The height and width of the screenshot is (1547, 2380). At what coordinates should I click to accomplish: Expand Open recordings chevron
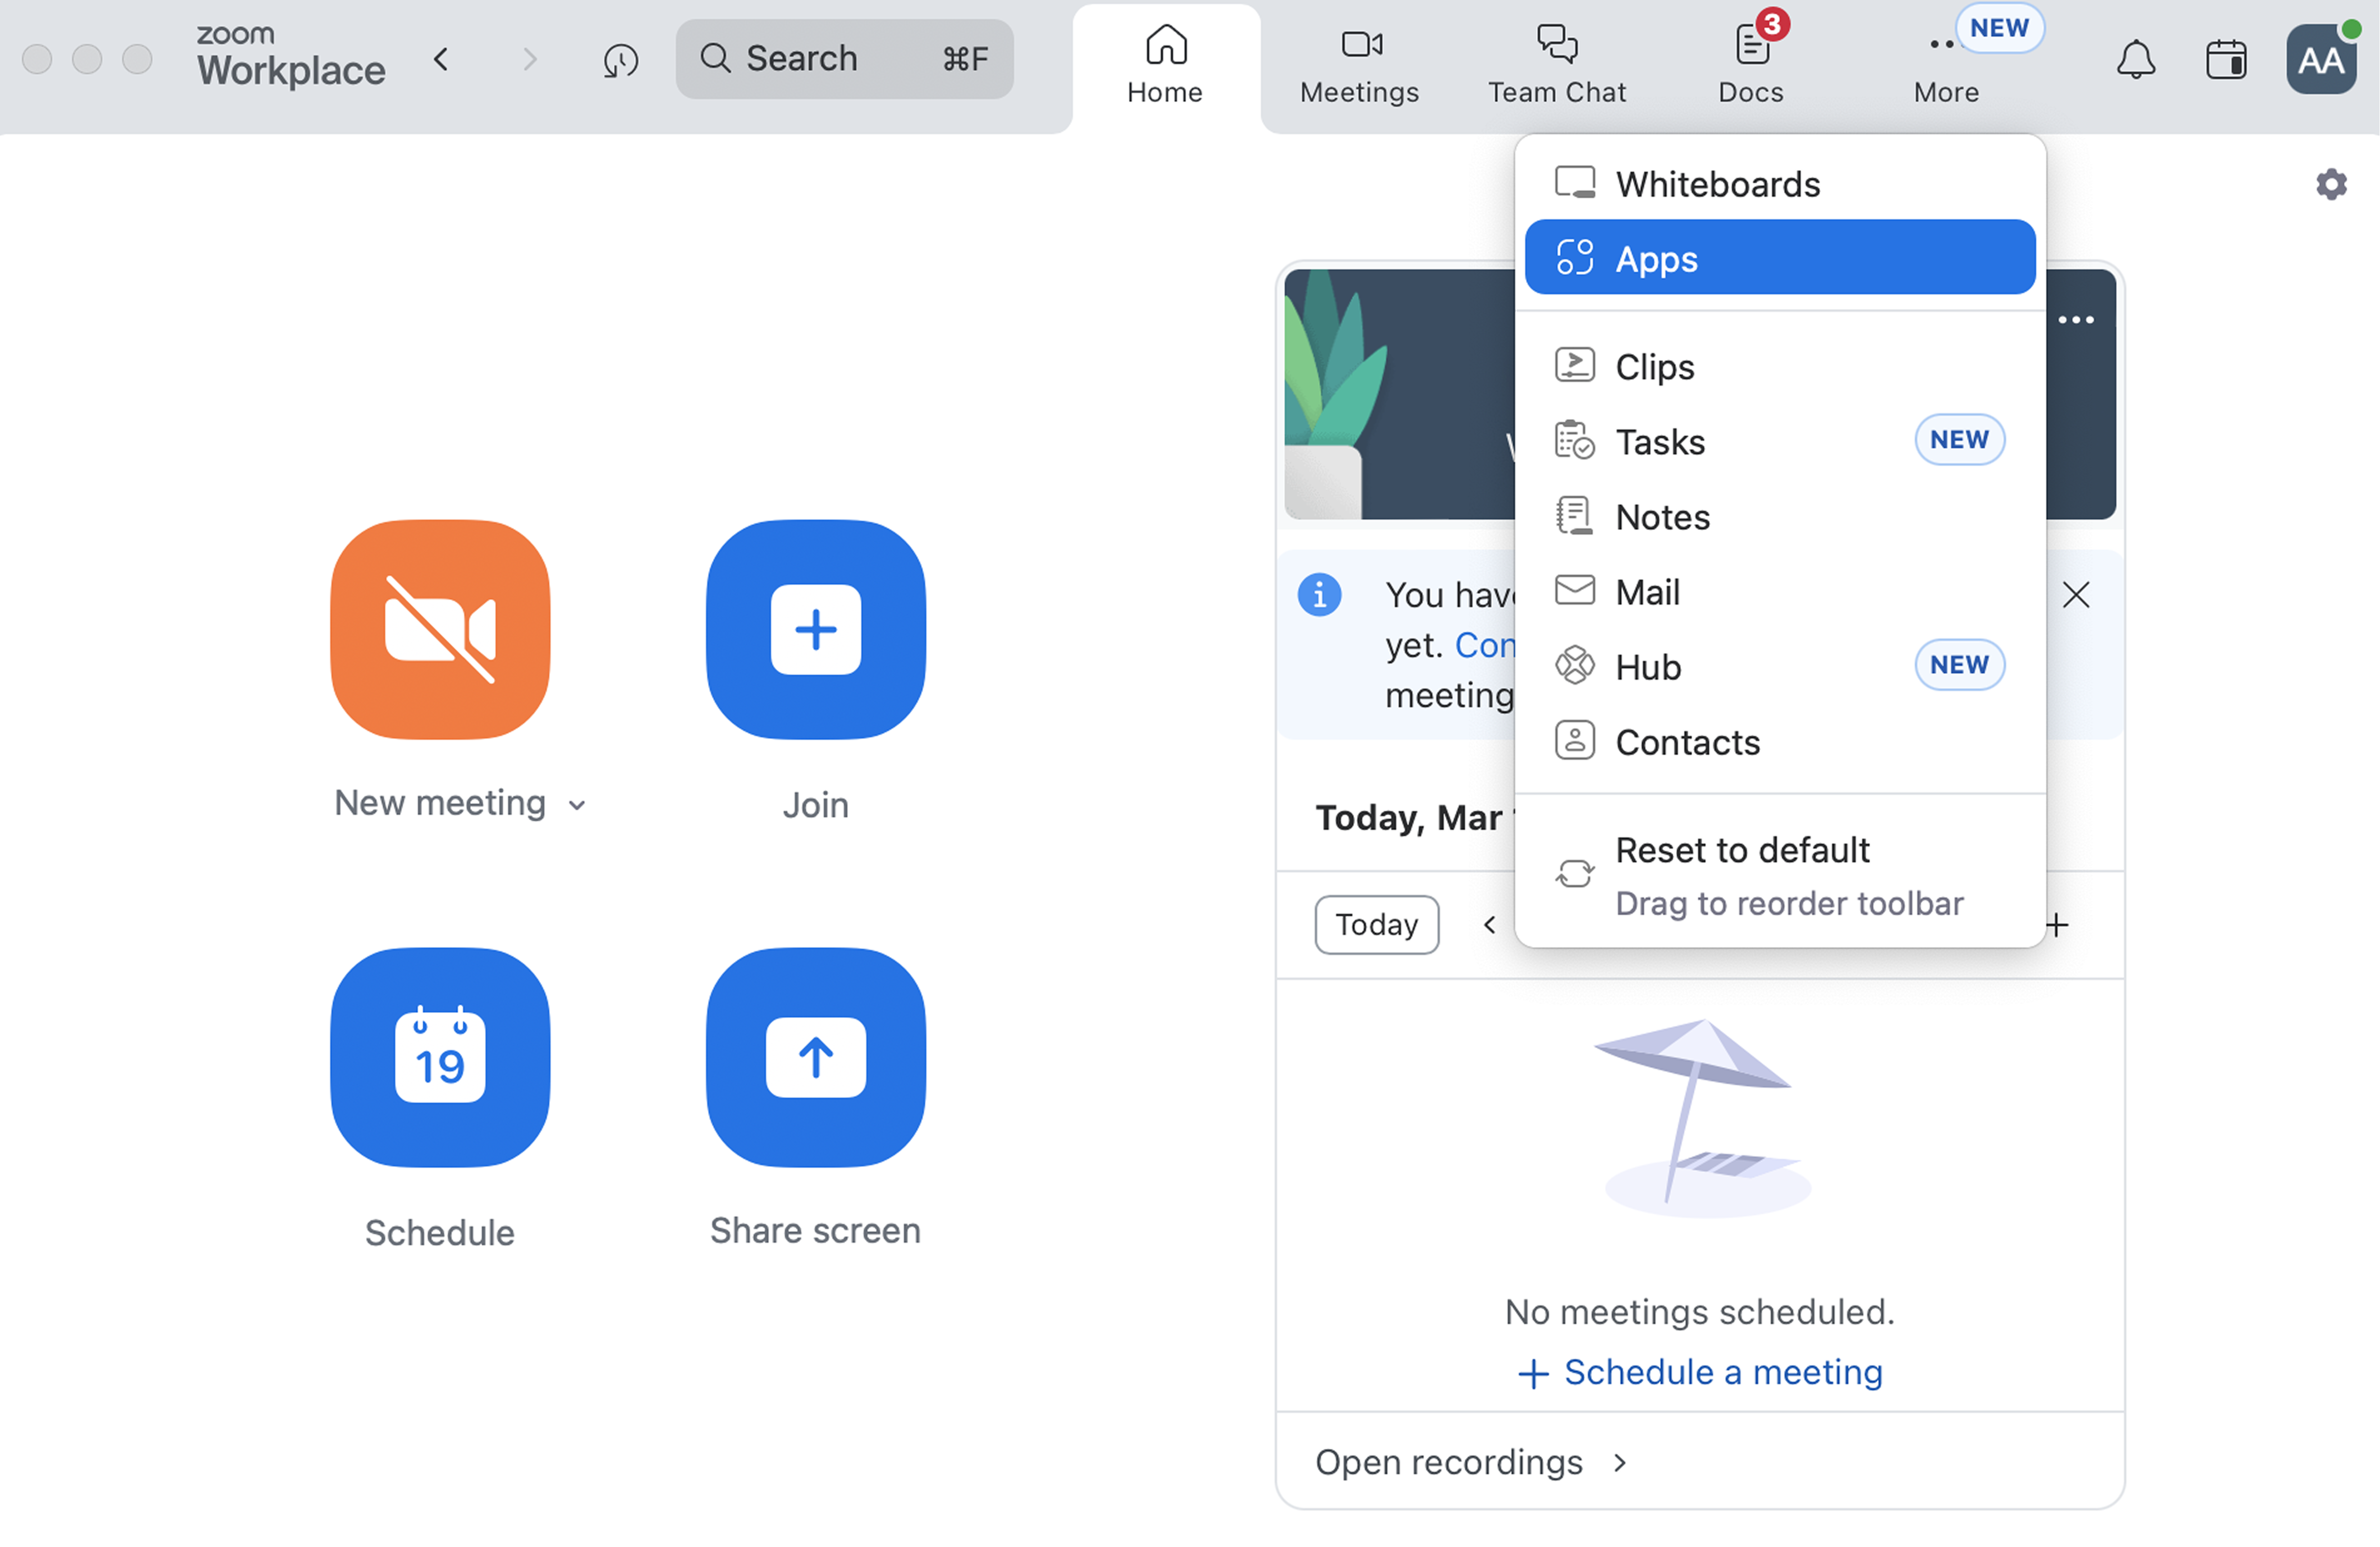[1620, 1463]
